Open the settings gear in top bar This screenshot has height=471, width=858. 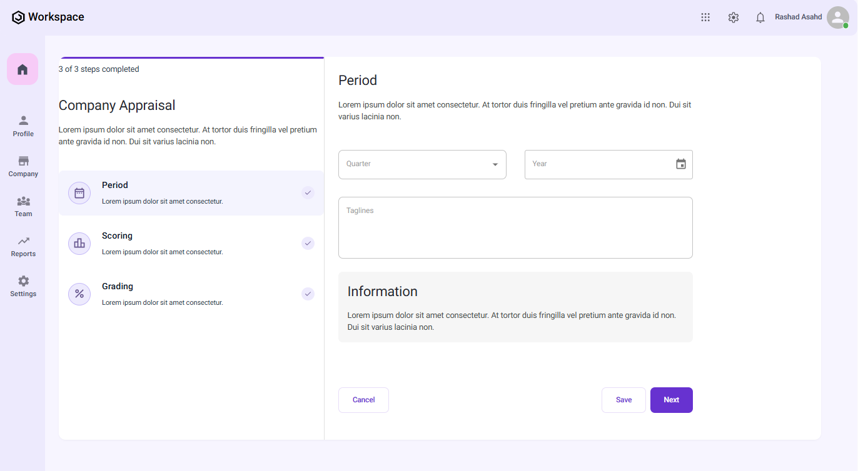click(734, 17)
